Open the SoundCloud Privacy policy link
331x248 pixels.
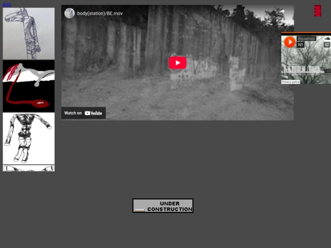pyautogui.click(x=291, y=82)
